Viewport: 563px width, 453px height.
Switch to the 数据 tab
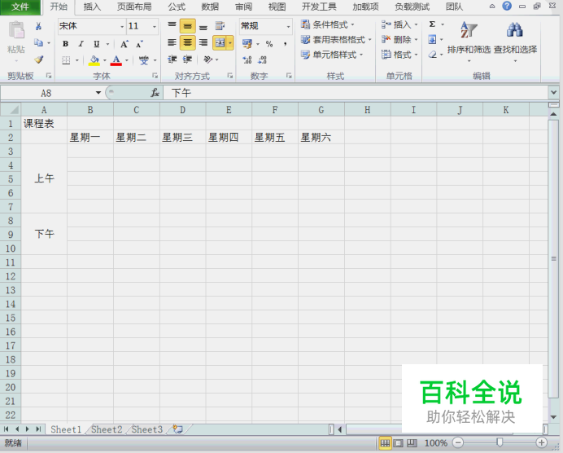click(210, 7)
